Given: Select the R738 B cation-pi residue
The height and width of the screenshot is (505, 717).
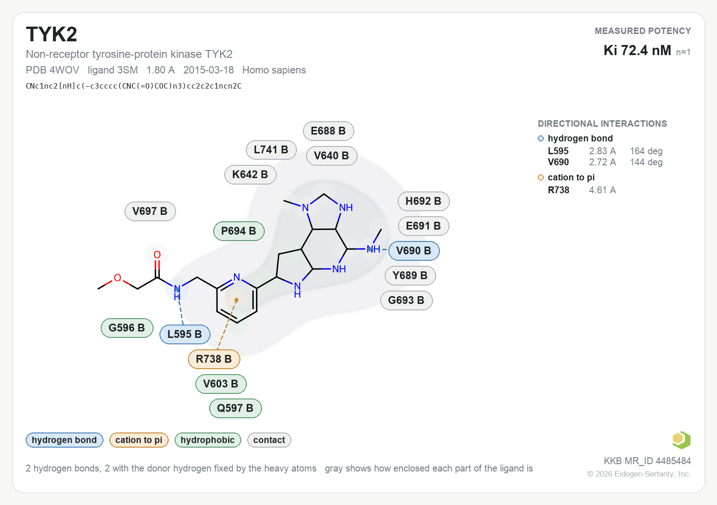Looking at the screenshot, I should (214, 359).
